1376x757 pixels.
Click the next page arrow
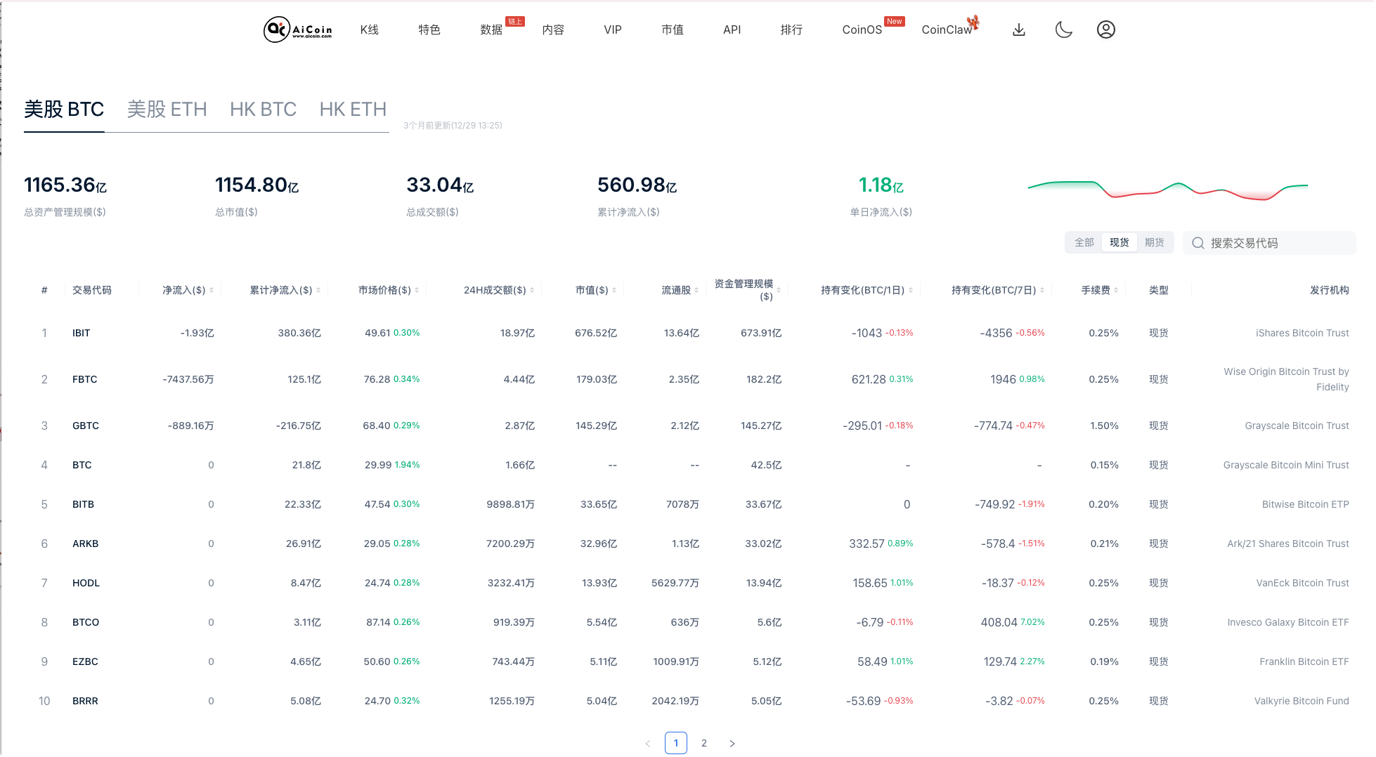pos(732,742)
